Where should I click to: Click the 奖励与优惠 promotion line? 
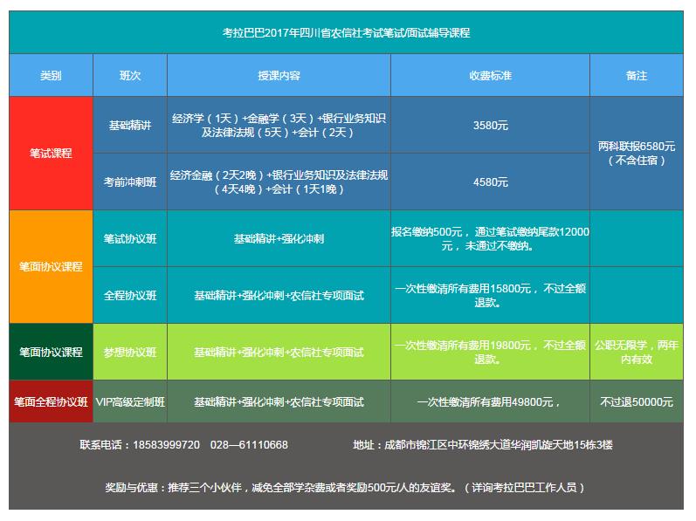point(345,488)
